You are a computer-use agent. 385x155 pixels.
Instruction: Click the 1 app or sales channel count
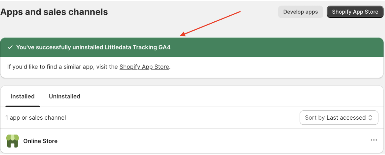click(x=36, y=118)
